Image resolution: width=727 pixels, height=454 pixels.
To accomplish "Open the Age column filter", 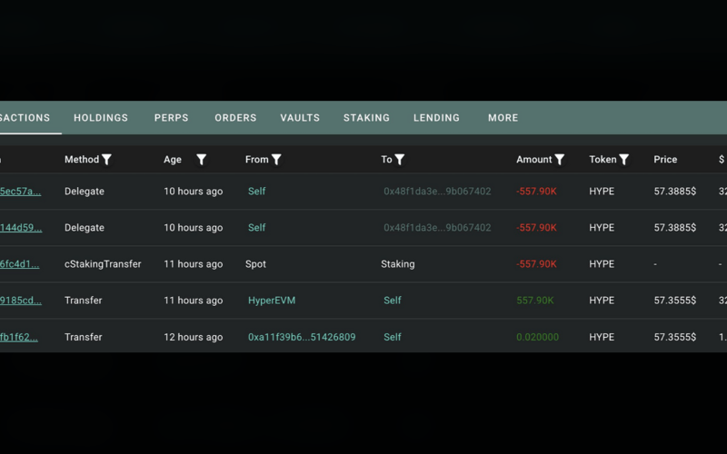I will tap(201, 160).
